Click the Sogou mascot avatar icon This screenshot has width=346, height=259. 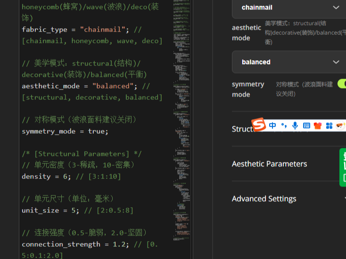[x=340, y=126]
